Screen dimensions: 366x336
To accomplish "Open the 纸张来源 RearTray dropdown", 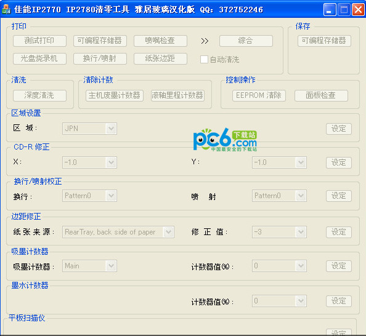I will pyautogui.click(x=118, y=232).
